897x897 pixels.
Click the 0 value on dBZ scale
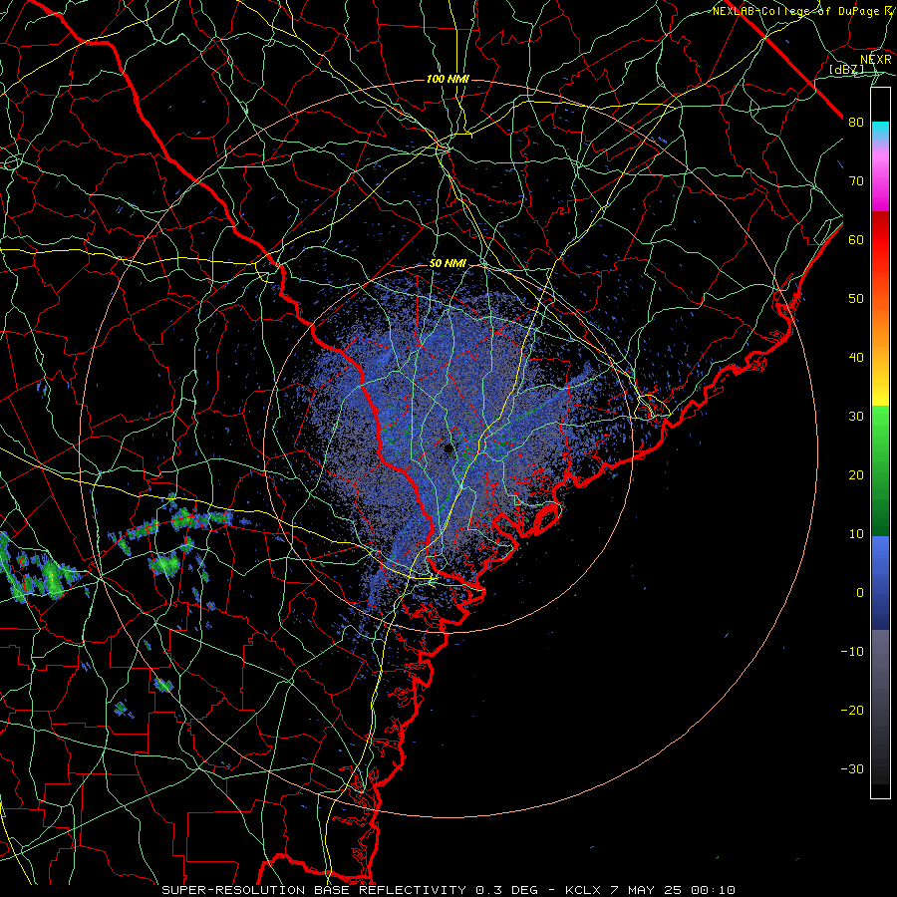(860, 593)
